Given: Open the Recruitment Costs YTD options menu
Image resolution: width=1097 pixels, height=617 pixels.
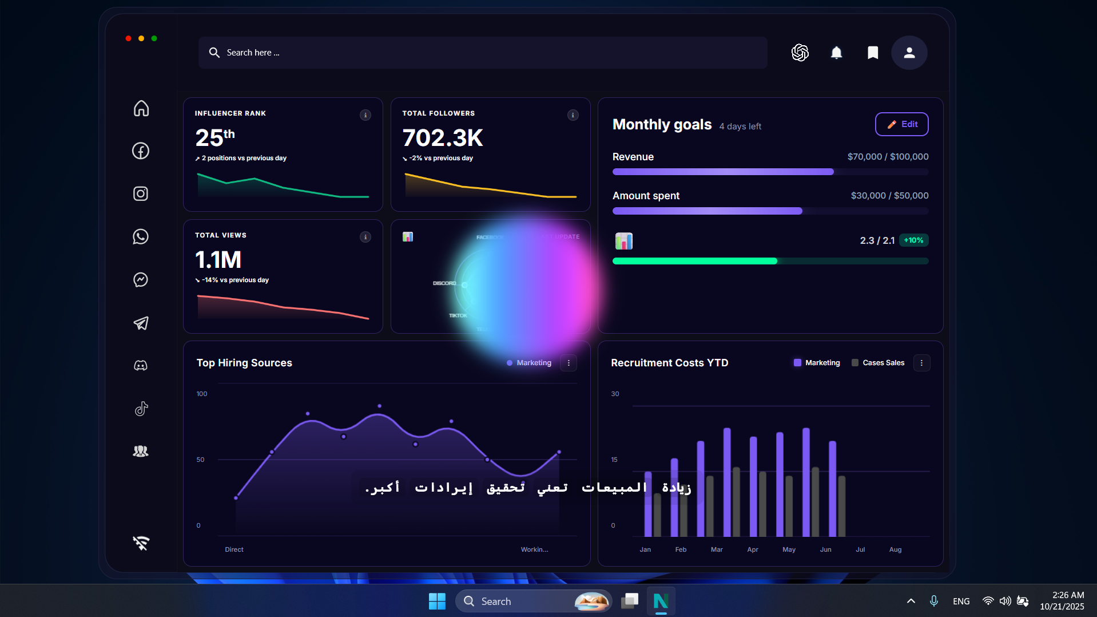Looking at the screenshot, I should point(921,362).
